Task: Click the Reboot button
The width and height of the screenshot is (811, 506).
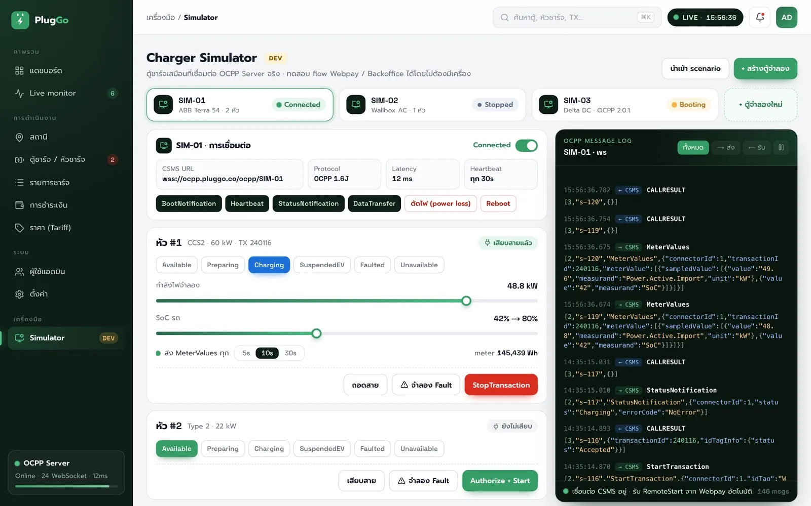Action: pyautogui.click(x=498, y=203)
